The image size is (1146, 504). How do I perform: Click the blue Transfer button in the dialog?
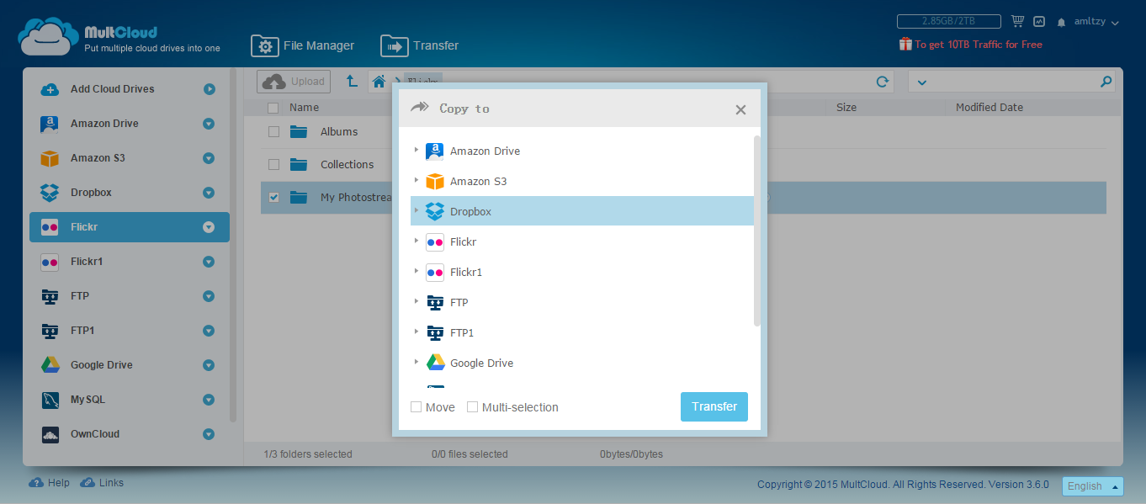click(714, 406)
